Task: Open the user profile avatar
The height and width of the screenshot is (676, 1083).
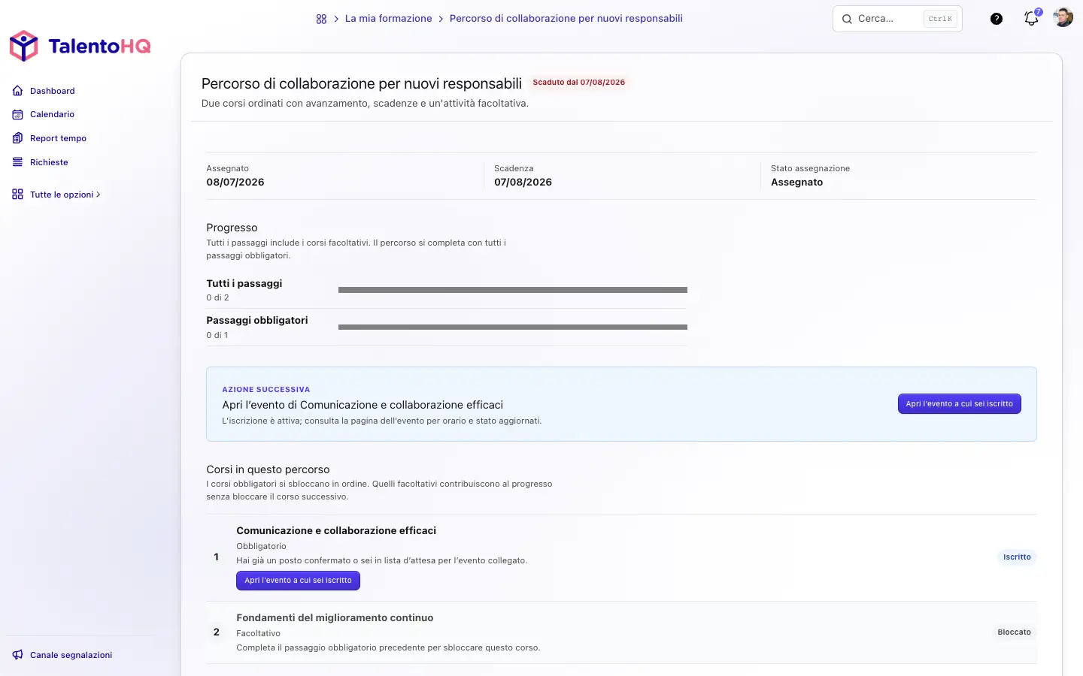Action: pos(1063,18)
